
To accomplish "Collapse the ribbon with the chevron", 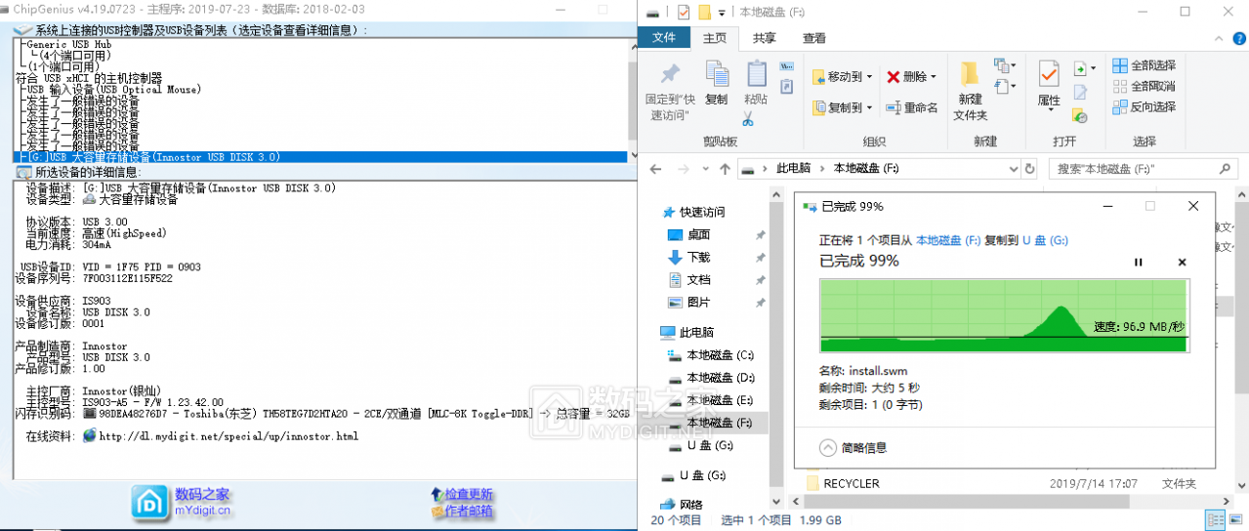I will [1219, 38].
